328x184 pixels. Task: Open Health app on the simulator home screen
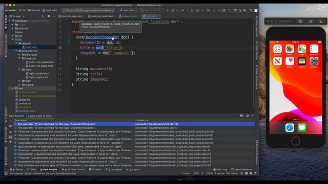[x=290, y=61]
